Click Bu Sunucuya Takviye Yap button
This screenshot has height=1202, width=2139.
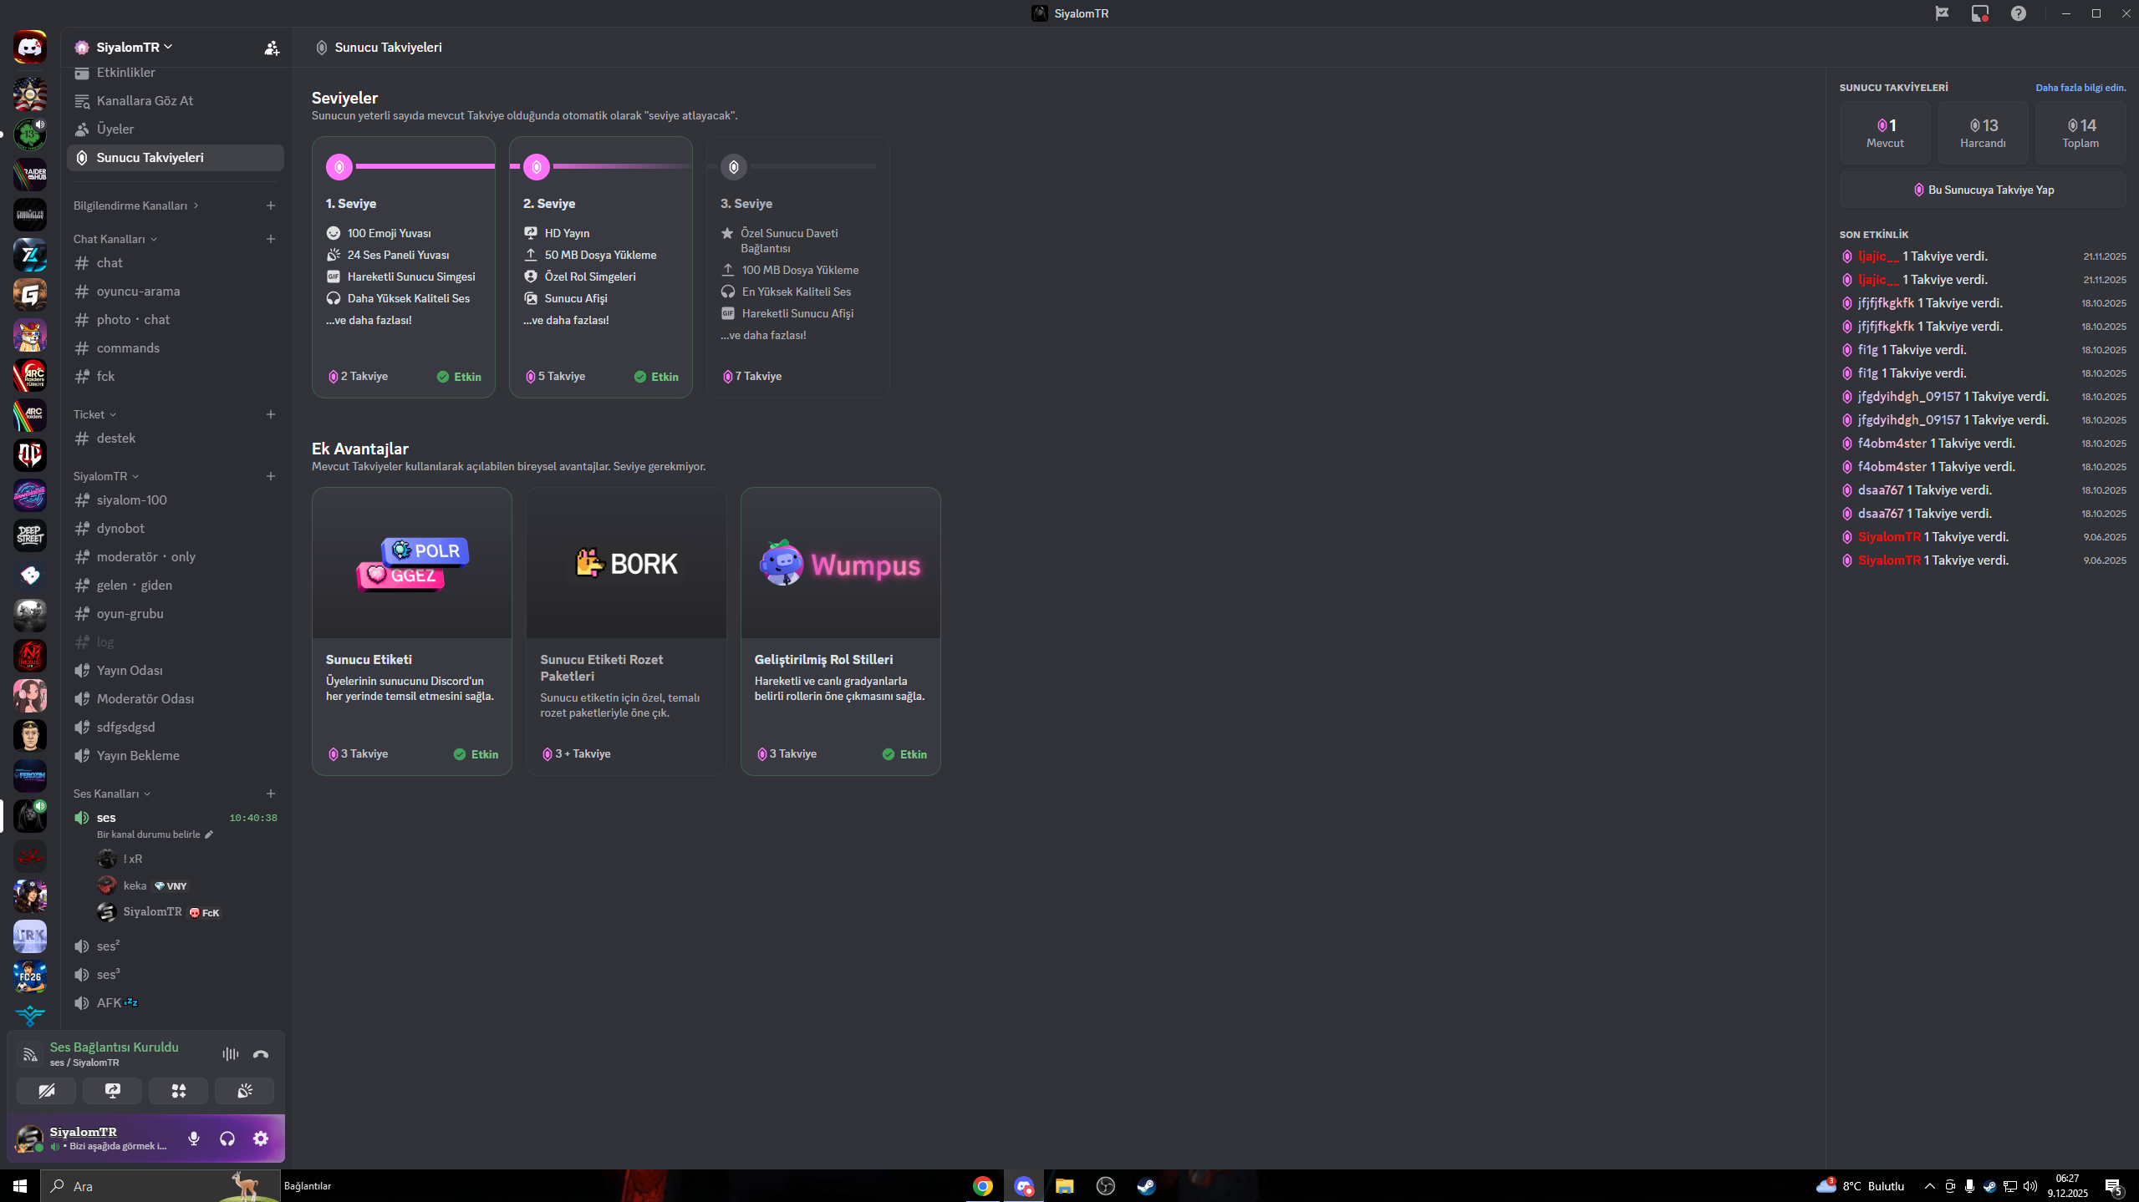click(x=1983, y=190)
